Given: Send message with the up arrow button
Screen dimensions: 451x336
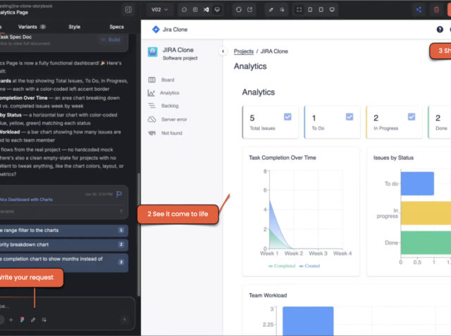Looking at the screenshot, I should [x=124, y=319].
